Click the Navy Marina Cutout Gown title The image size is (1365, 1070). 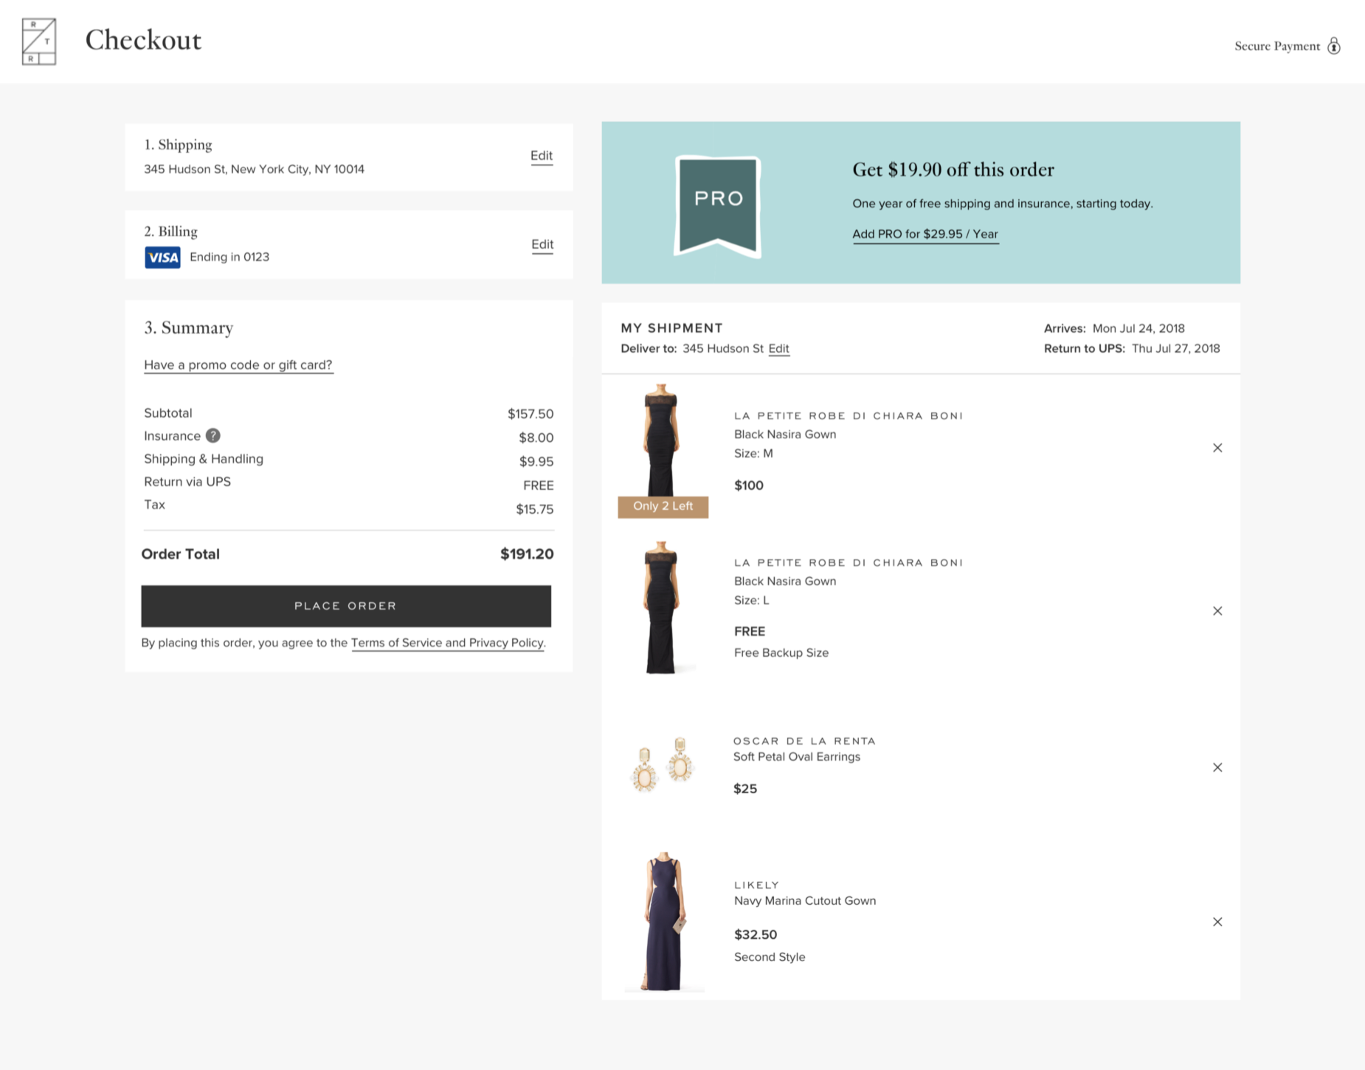pos(805,901)
